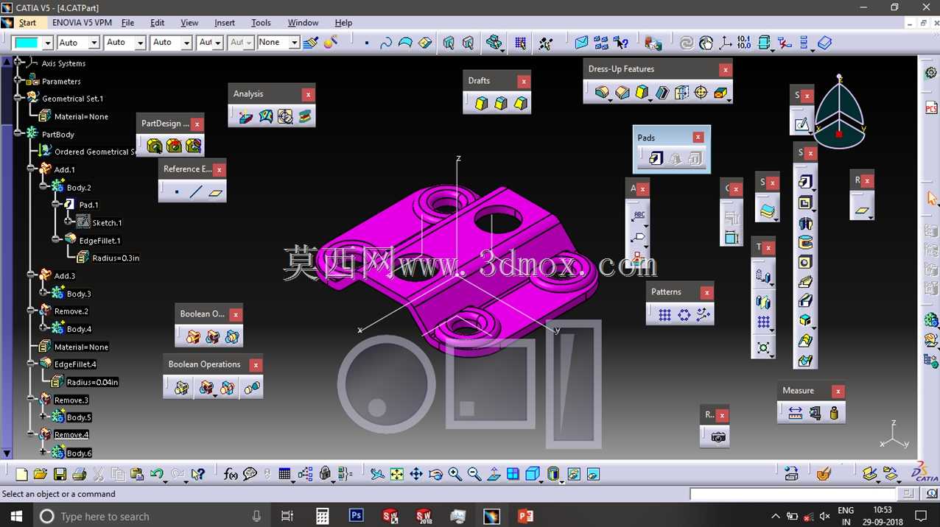The width and height of the screenshot is (940, 527).
Task: Click the Edge Fillet icon in Dress-Up Features
Action: tap(603, 93)
